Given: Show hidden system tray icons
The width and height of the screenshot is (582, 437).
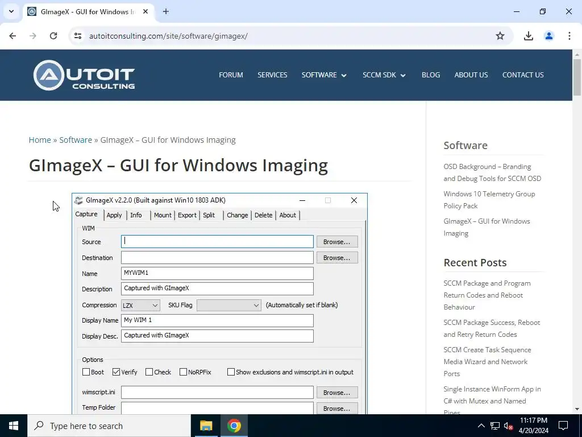Looking at the screenshot, I should (x=481, y=426).
